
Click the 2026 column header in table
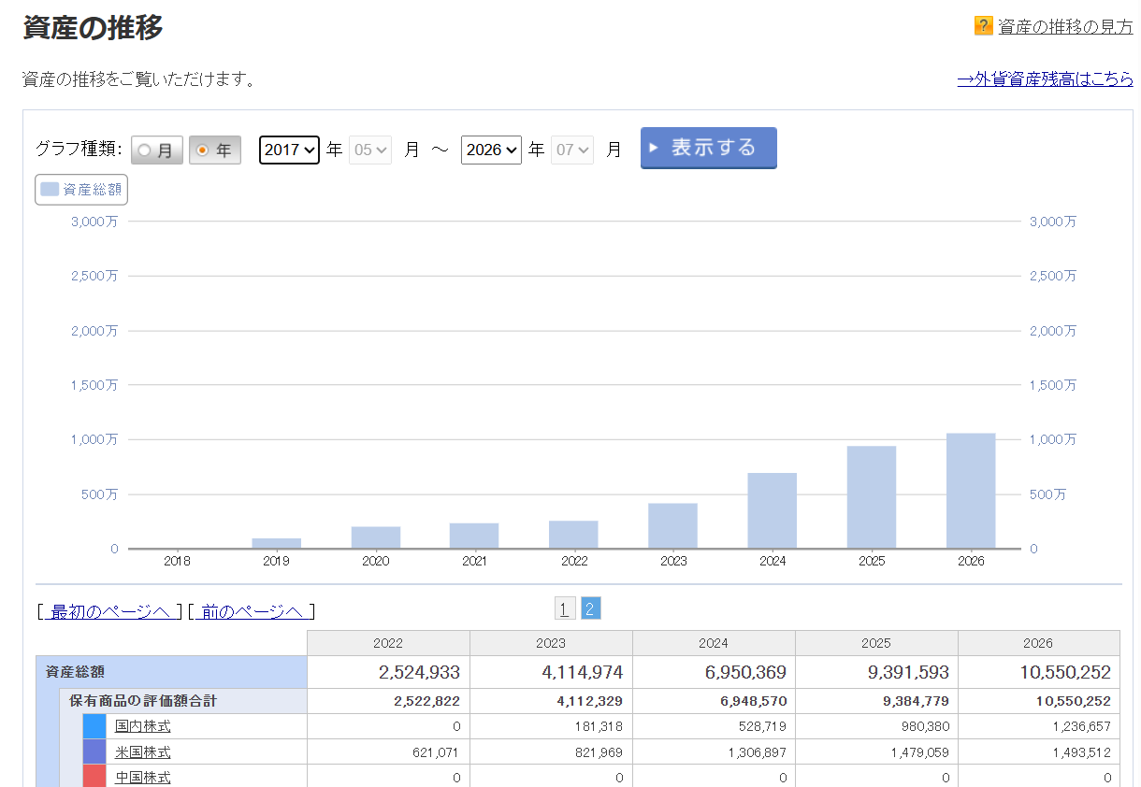coord(1038,643)
